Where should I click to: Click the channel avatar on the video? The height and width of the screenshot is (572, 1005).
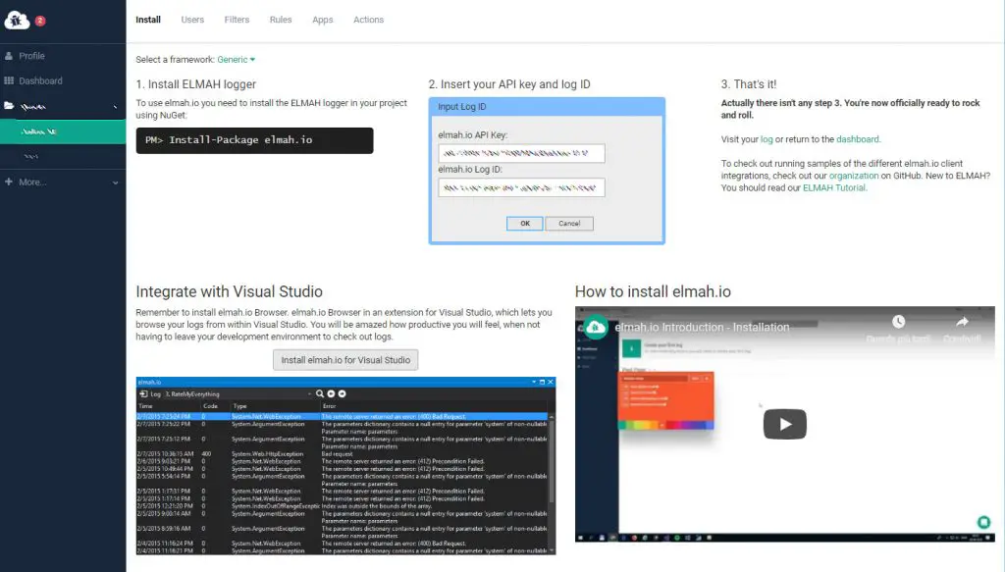click(596, 328)
